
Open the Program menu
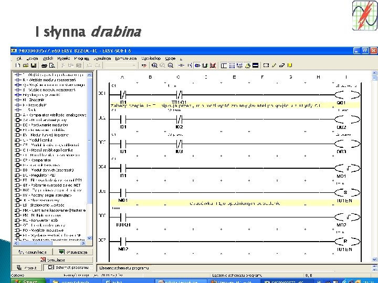(x=81, y=58)
